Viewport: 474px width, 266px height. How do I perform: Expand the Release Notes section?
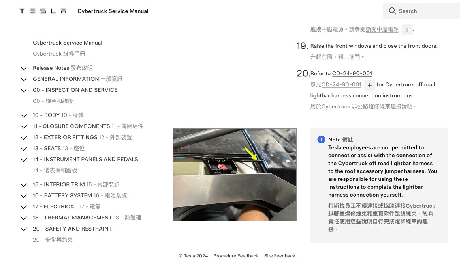click(x=24, y=68)
